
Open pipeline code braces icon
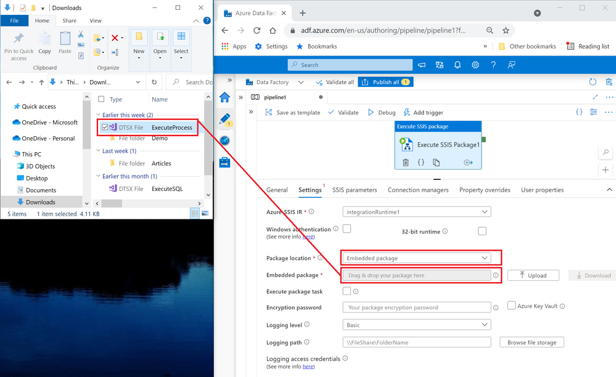[578, 112]
